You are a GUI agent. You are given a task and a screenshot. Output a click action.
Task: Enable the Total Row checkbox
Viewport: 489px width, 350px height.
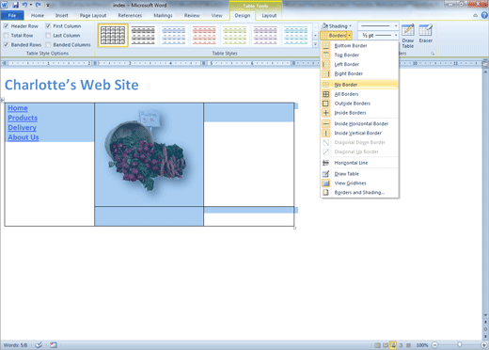(6, 36)
